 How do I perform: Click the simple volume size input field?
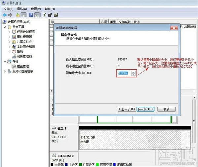point(124,73)
